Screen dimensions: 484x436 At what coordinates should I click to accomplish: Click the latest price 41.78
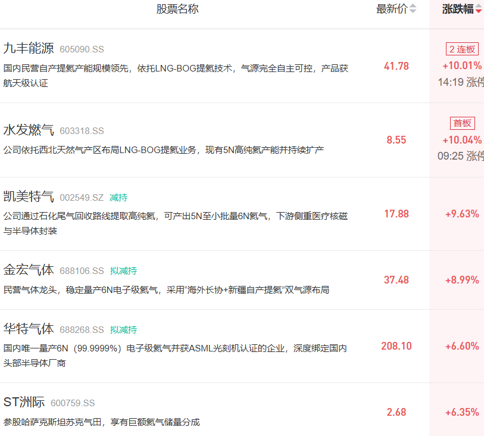coord(396,66)
